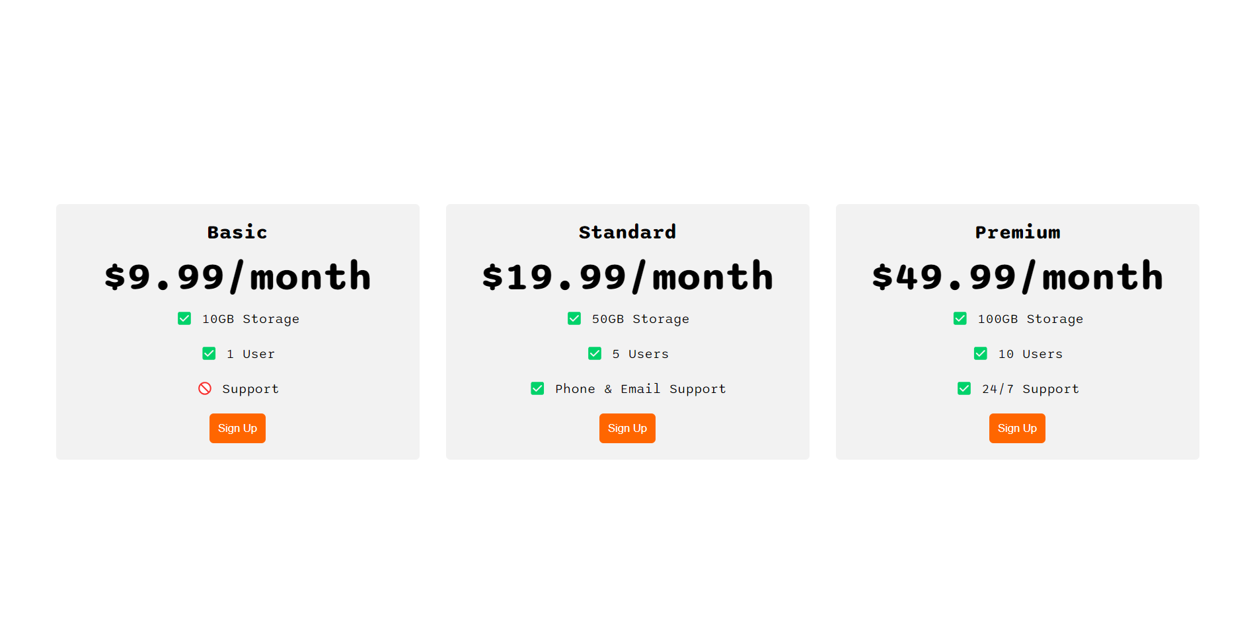Screen dimensions: 1251x642
Task: Click the red no-support icon in Basic plan
Action: (x=204, y=388)
